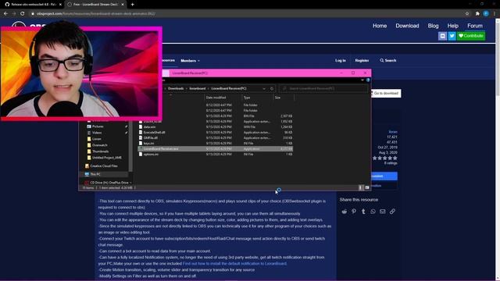500x281 pixels.
Task: Click the LioranBoard Receiver(PC) breadcrumb in Explorer
Action: [229, 88]
